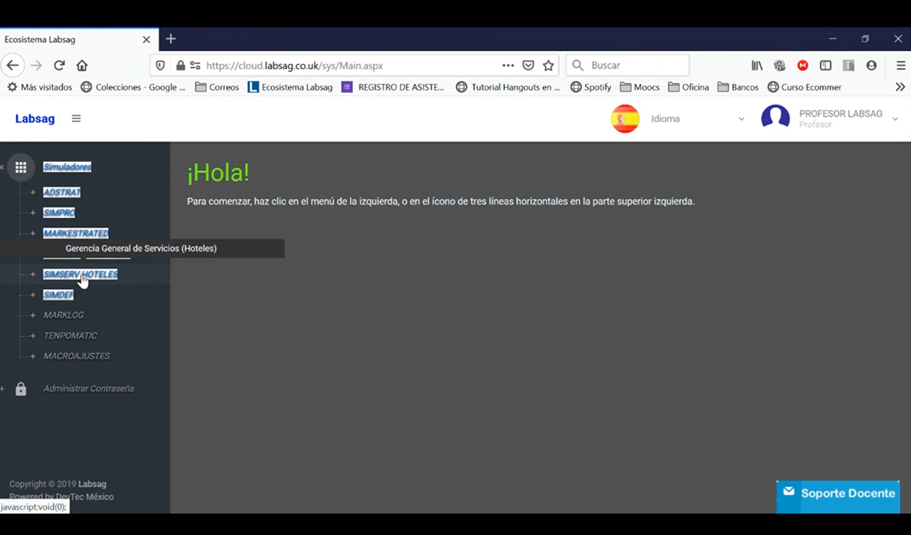Open the Oficina bookmarks folder
This screenshot has height=535, width=911.
click(689, 87)
